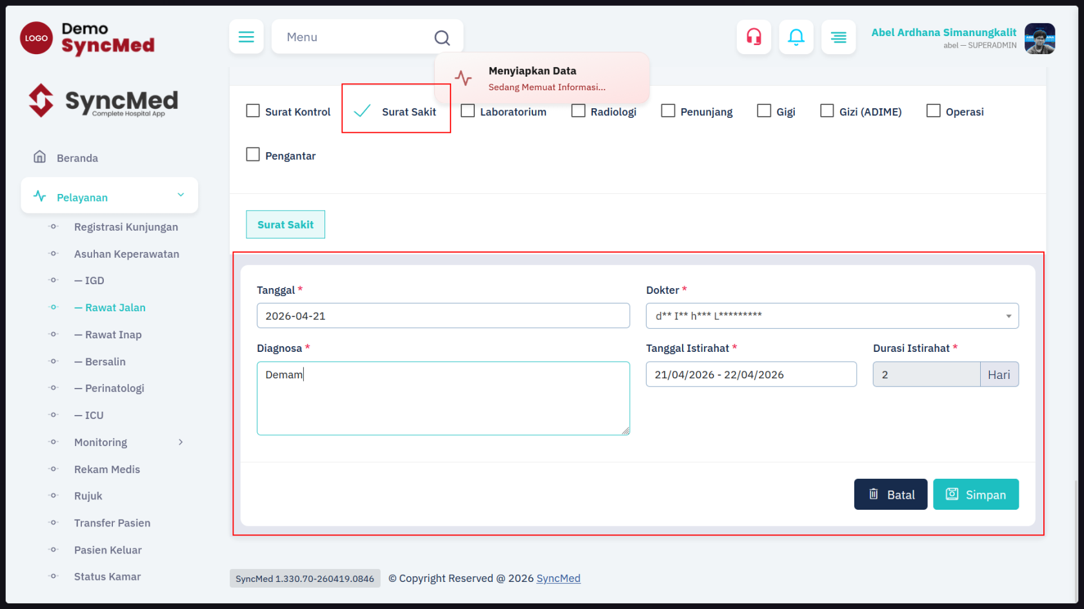Open the Rawat Jalan menu item
1084x609 pixels.
(110, 307)
